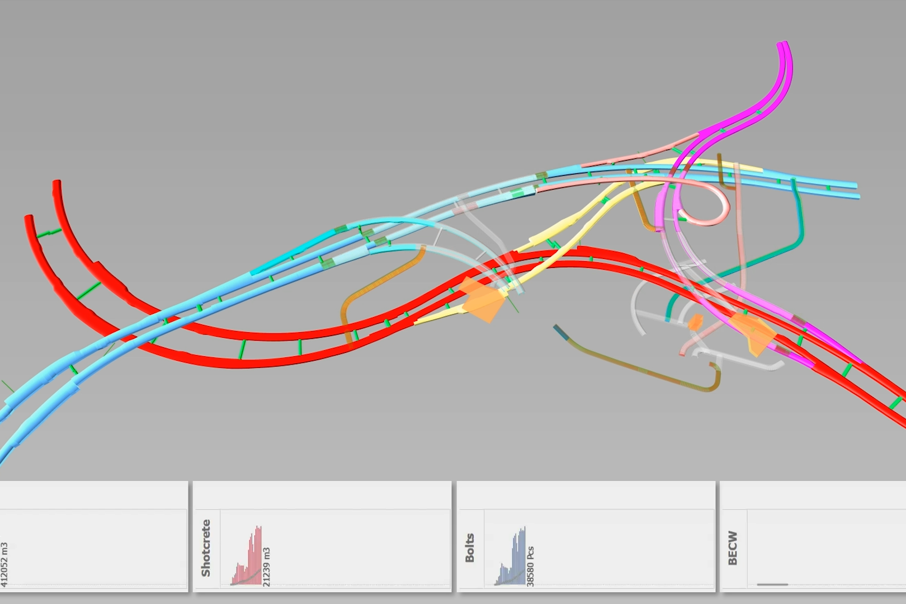Click the red Shotcrete histogram bars

251,559
